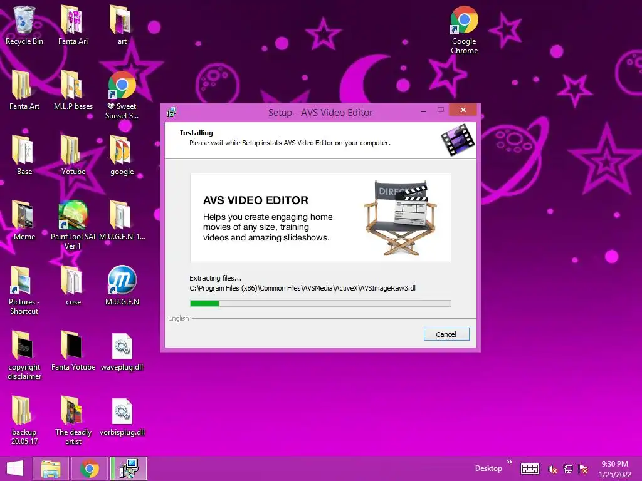Image resolution: width=642 pixels, height=481 pixels.
Task: Click the bold 'Installing' heading
Action: pos(196,133)
